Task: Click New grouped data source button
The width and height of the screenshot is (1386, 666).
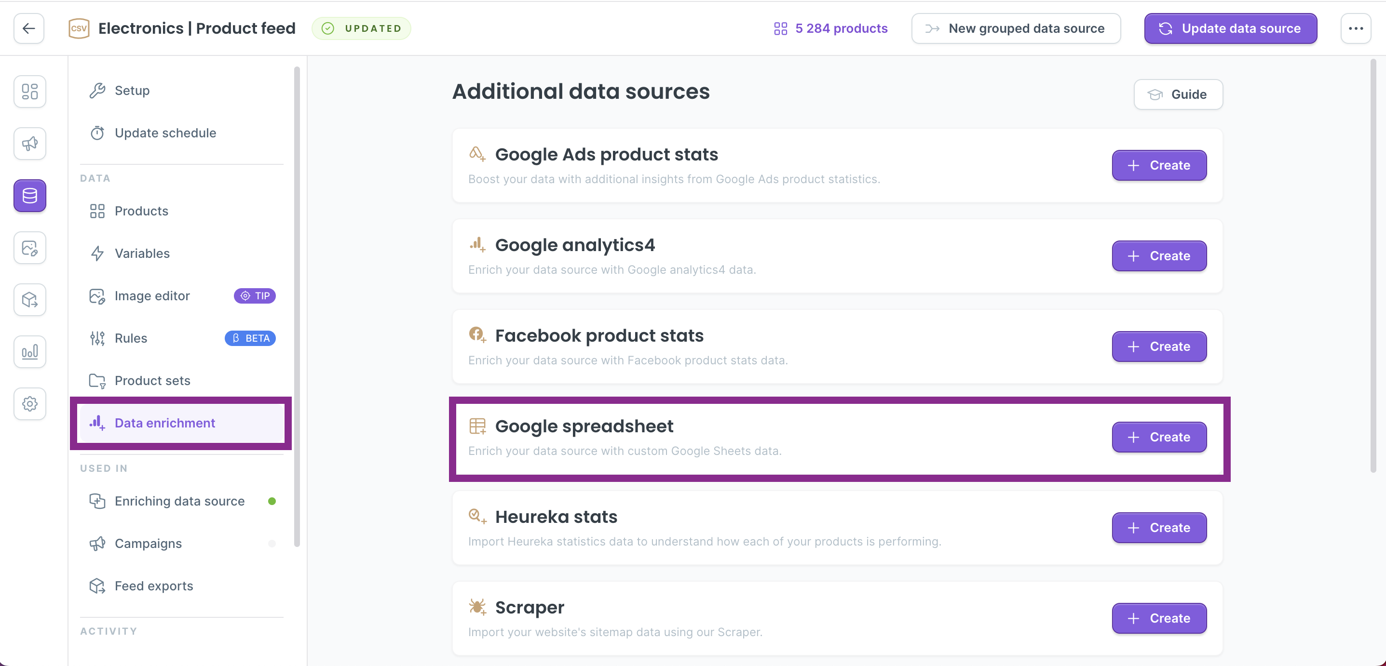Action: [x=1015, y=28]
